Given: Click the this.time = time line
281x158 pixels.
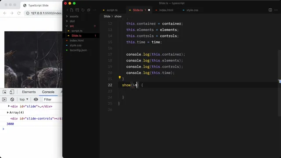Looking at the screenshot, I should coord(144,42).
